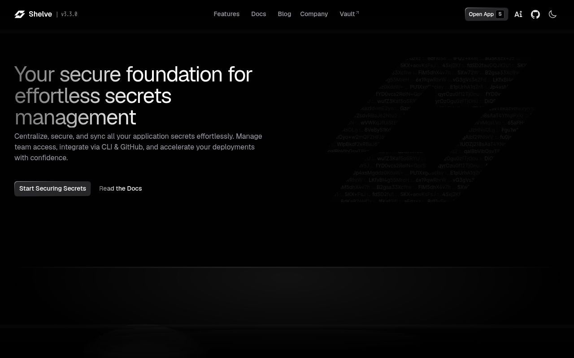
Task: Toggle dark mode with the moon icon
Action: tap(552, 14)
